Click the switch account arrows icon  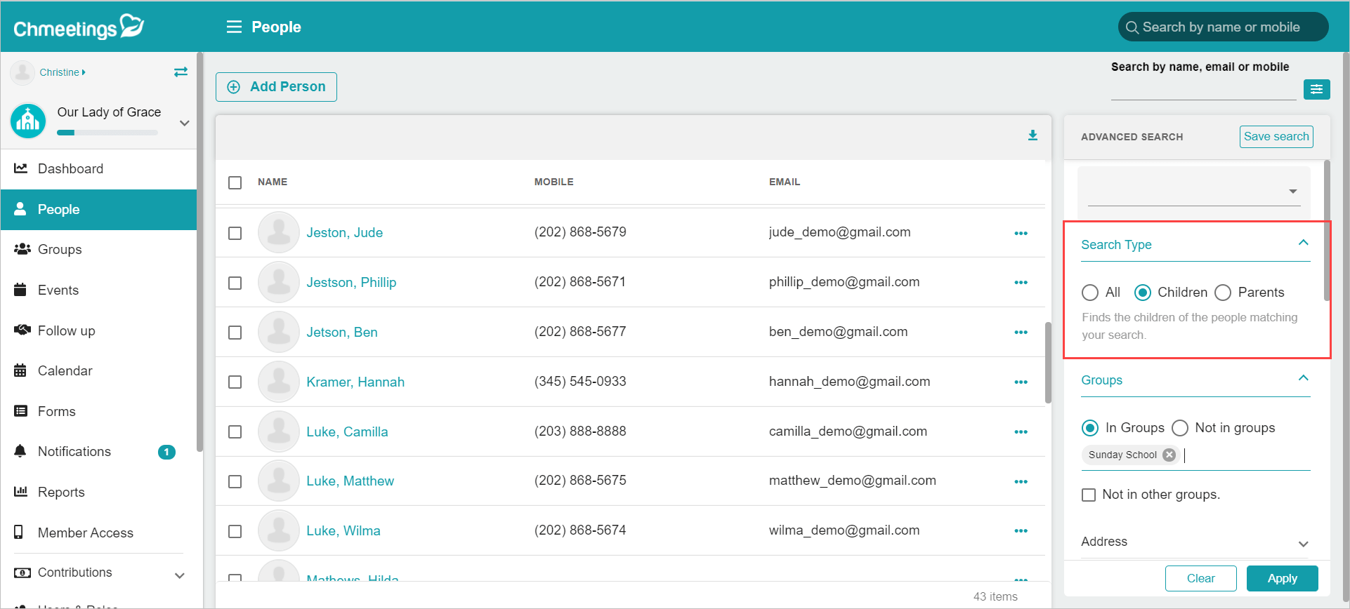pos(181,72)
